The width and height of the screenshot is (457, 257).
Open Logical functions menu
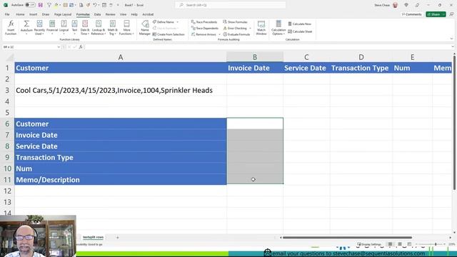coord(64,28)
